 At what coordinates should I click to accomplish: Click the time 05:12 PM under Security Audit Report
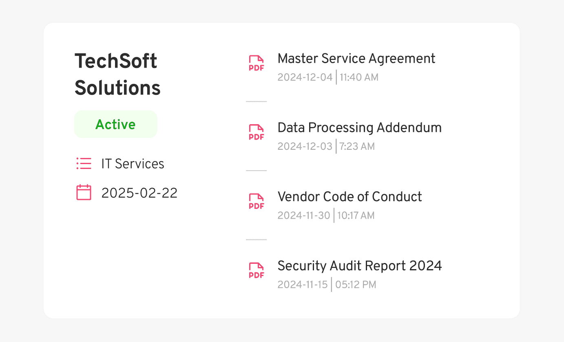pyautogui.click(x=355, y=284)
